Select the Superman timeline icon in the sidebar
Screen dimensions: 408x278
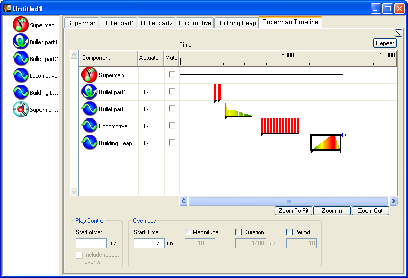point(21,109)
